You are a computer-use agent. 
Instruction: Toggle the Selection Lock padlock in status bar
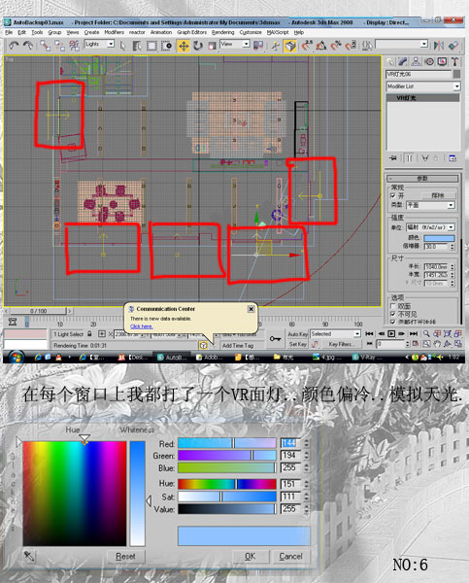coord(89,334)
